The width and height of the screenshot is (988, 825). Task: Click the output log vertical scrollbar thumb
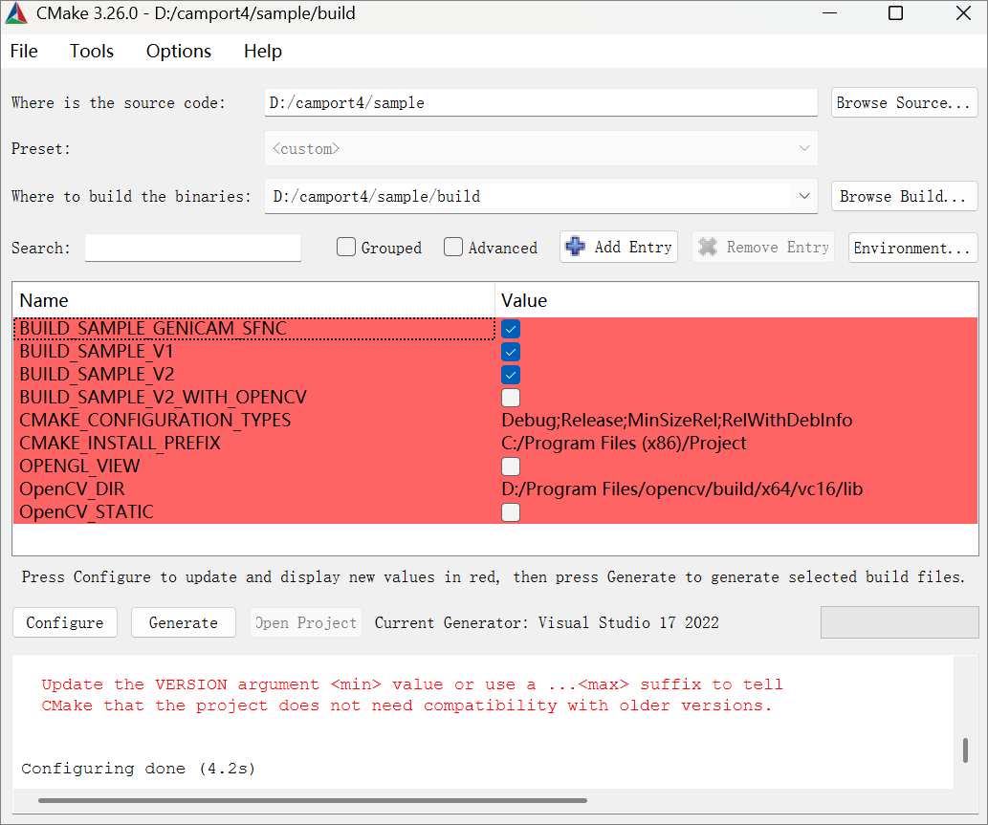coord(965,750)
